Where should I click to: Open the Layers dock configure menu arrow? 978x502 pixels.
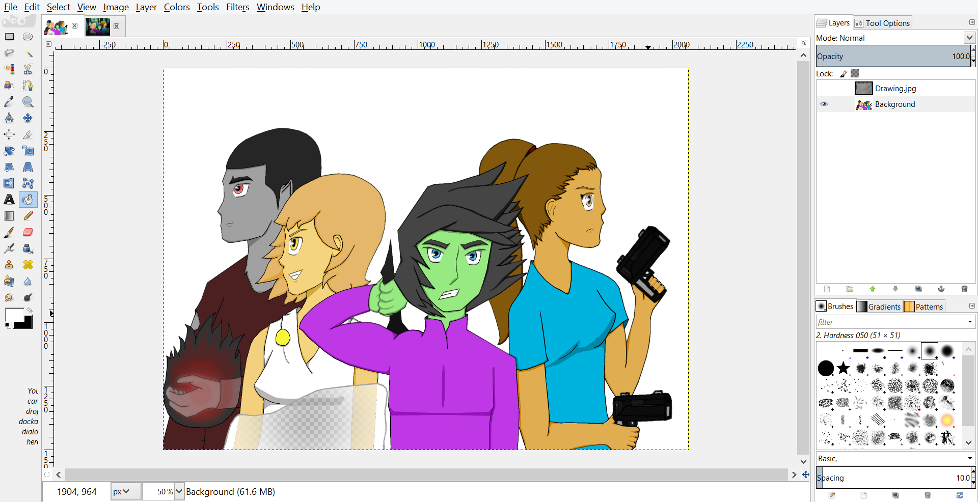(x=971, y=22)
